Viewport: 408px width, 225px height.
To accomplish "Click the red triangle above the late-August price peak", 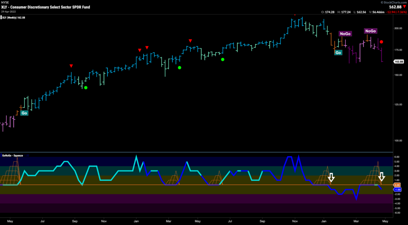I will coord(71,66).
